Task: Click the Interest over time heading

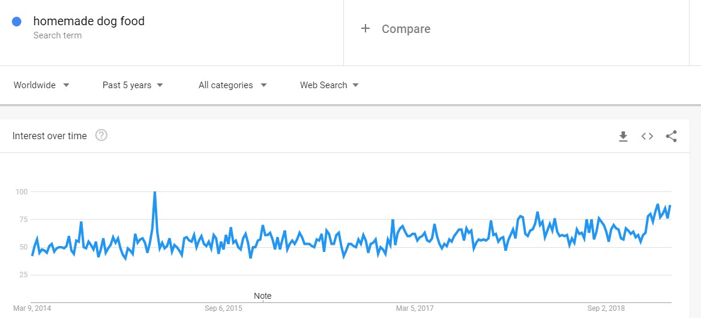Action: click(50, 136)
